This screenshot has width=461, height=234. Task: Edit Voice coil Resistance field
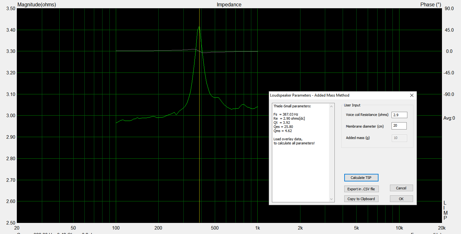pyautogui.click(x=399, y=115)
